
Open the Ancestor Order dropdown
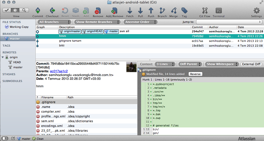coord(140,22)
